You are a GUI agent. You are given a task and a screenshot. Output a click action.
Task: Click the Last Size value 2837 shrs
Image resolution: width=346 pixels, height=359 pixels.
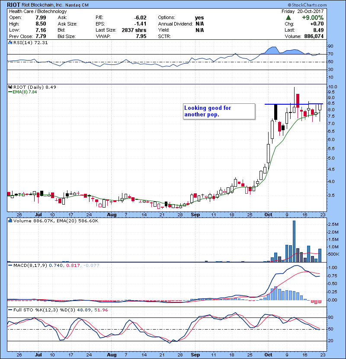coord(134,30)
